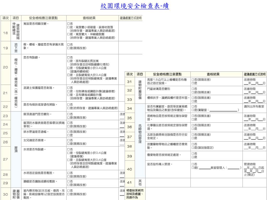Check 是(限期改善) for 女兒牆是否損壞
This screenshot has height=200, width=267.
click(x=69, y=144)
